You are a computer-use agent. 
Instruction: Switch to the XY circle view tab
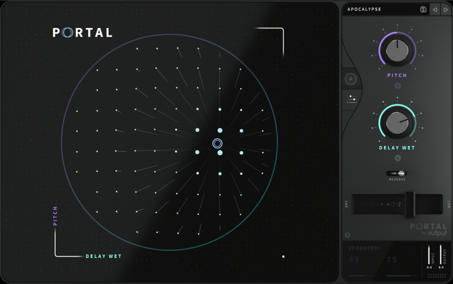click(351, 79)
